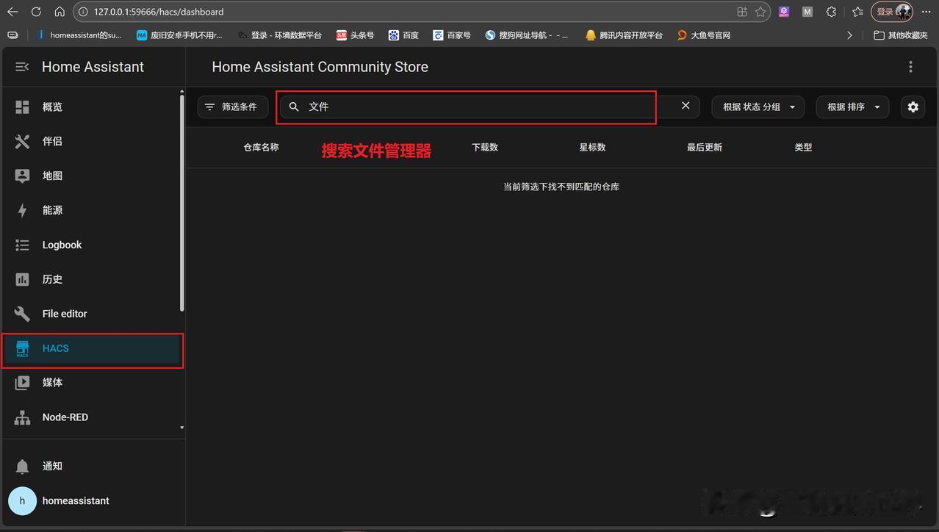The width and height of the screenshot is (939, 532).
Task: Open the 地图 (Map) panel
Action: point(52,176)
